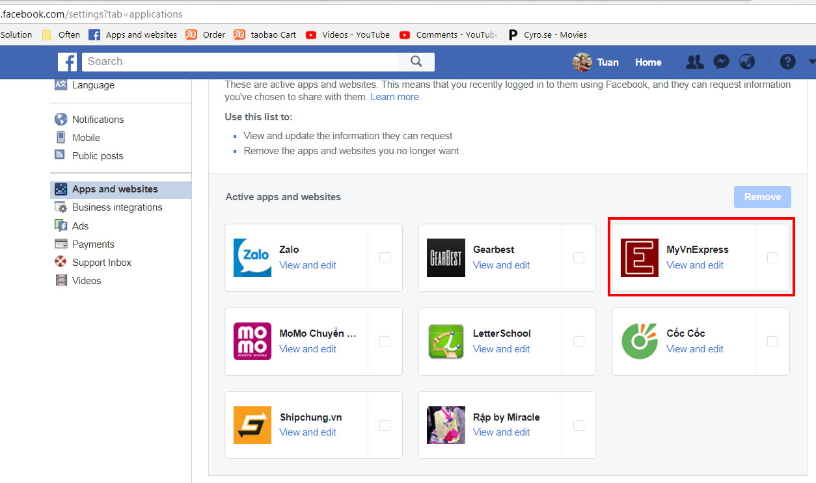Open Messenger icon in header

pos(721,62)
